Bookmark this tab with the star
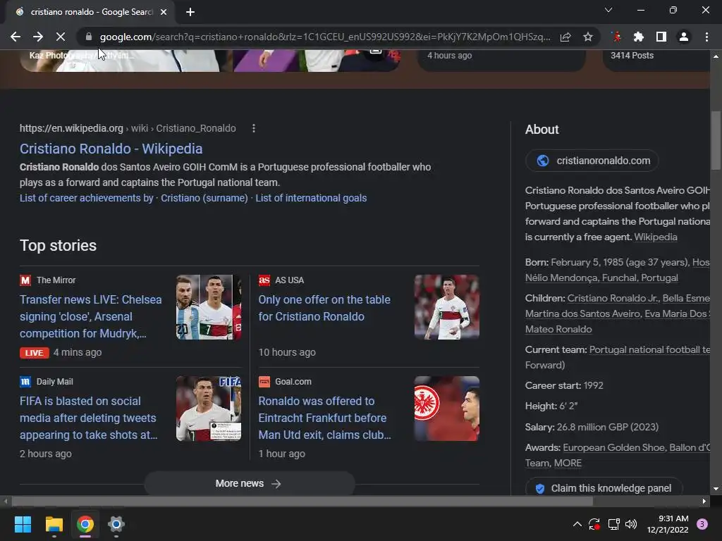This screenshot has height=541, width=722. click(588, 37)
